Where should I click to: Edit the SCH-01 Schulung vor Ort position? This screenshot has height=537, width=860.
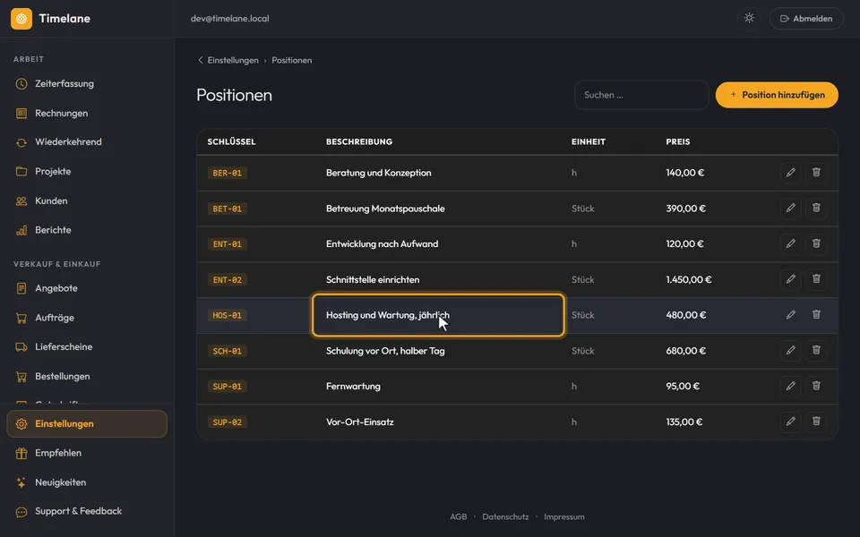(790, 351)
